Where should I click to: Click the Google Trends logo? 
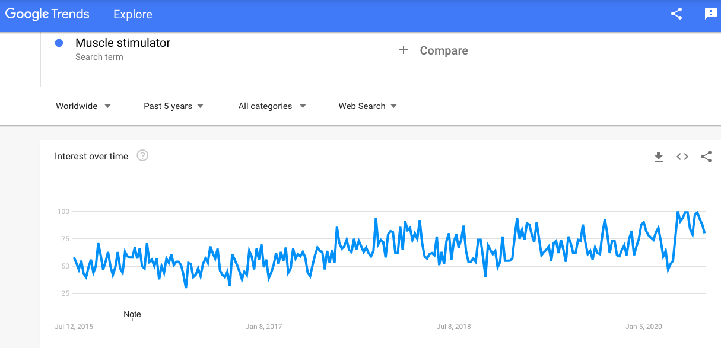pos(47,14)
